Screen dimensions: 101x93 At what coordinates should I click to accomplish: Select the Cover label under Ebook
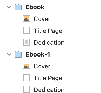(42, 19)
